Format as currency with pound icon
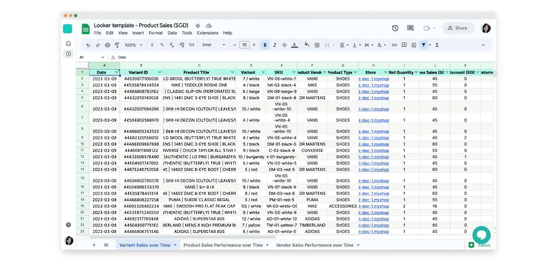The height and width of the screenshot is (261, 557). pyautogui.click(x=152, y=45)
